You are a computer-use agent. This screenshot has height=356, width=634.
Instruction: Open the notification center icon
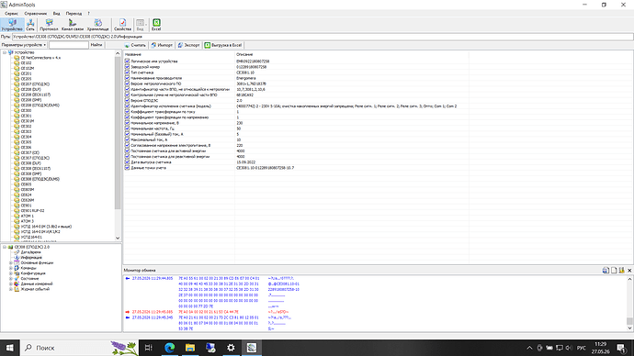pos(621,348)
